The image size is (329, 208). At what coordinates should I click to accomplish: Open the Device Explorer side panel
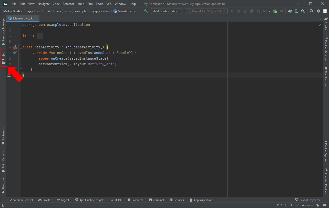(326, 151)
